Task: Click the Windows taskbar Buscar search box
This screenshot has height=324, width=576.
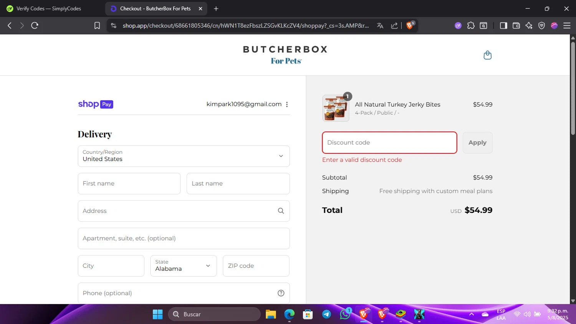Action: click(x=214, y=314)
